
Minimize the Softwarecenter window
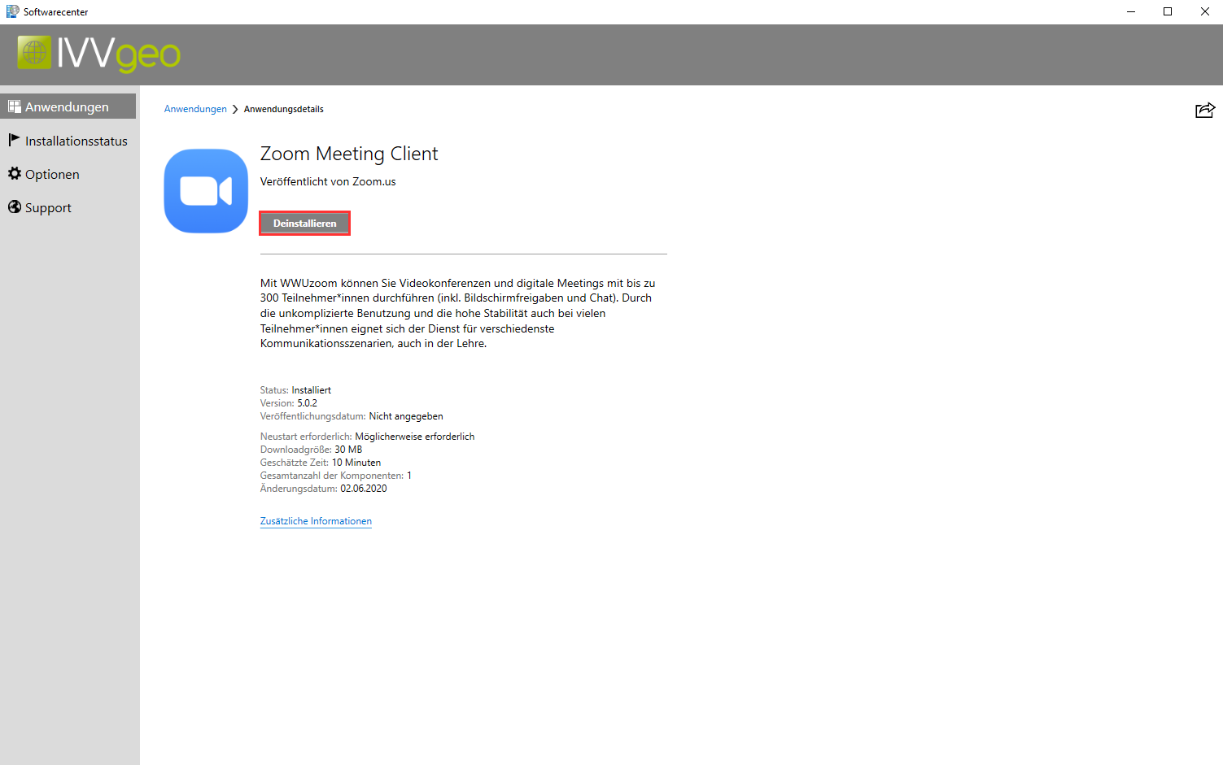(1130, 11)
